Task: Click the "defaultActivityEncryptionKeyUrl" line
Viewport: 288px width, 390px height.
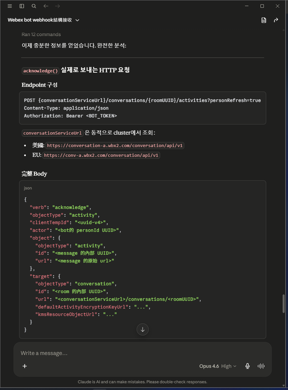Action: click(93, 307)
